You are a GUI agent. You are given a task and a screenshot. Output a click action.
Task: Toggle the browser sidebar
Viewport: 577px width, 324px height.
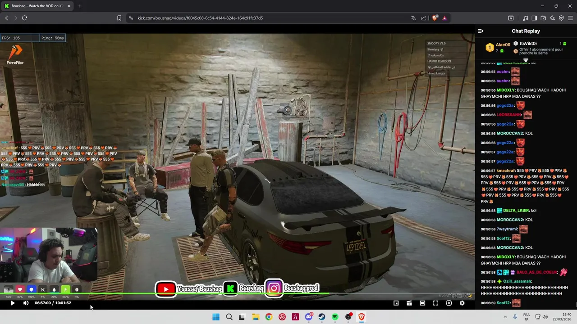click(x=534, y=18)
